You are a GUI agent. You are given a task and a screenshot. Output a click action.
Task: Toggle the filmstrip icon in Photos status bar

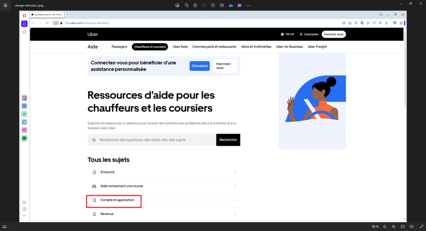click(x=5, y=227)
